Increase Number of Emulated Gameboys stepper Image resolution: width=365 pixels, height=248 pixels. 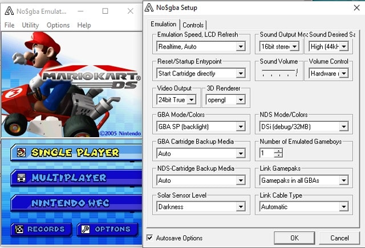point(278,151)
